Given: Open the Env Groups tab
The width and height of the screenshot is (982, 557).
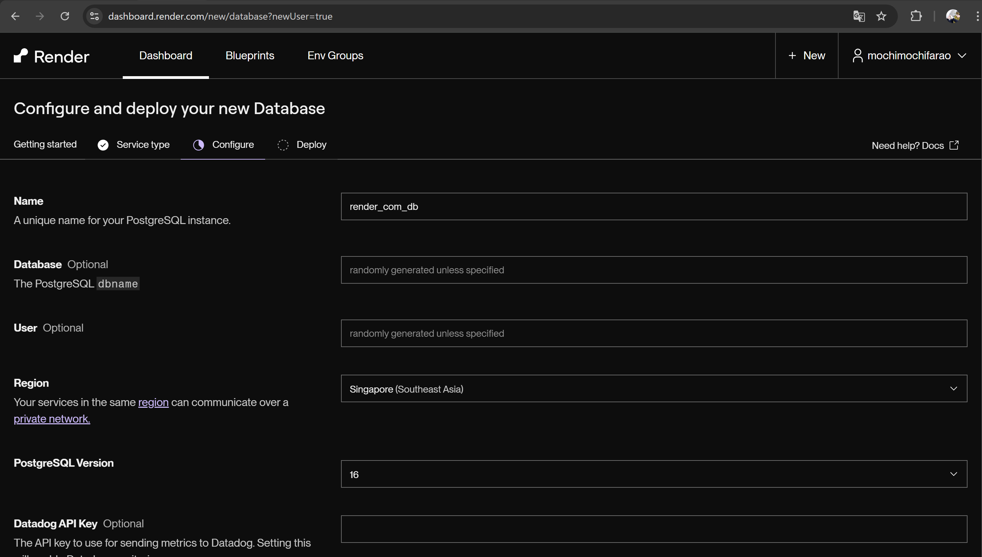Looking at the screenshot, I should [335, 55].
